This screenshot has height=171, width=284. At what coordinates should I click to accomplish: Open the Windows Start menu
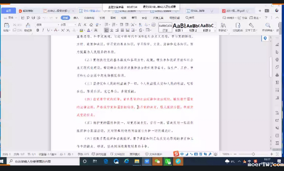[x=2, y=161]
